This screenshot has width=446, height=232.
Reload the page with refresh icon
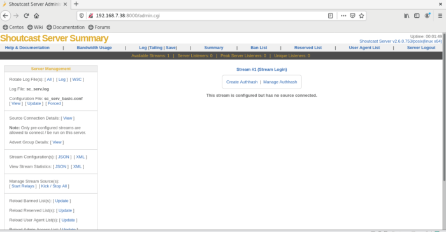[26, 16]
